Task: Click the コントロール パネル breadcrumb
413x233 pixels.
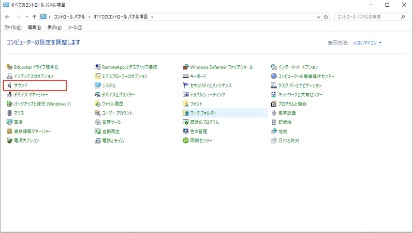Action: (x=69, y=17)
